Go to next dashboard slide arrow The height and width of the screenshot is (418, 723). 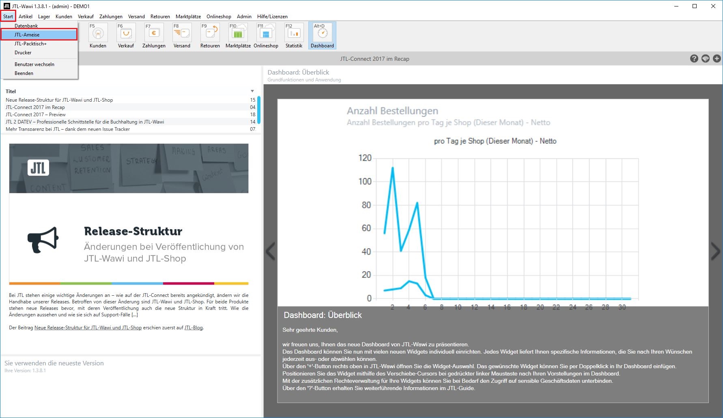715,251
